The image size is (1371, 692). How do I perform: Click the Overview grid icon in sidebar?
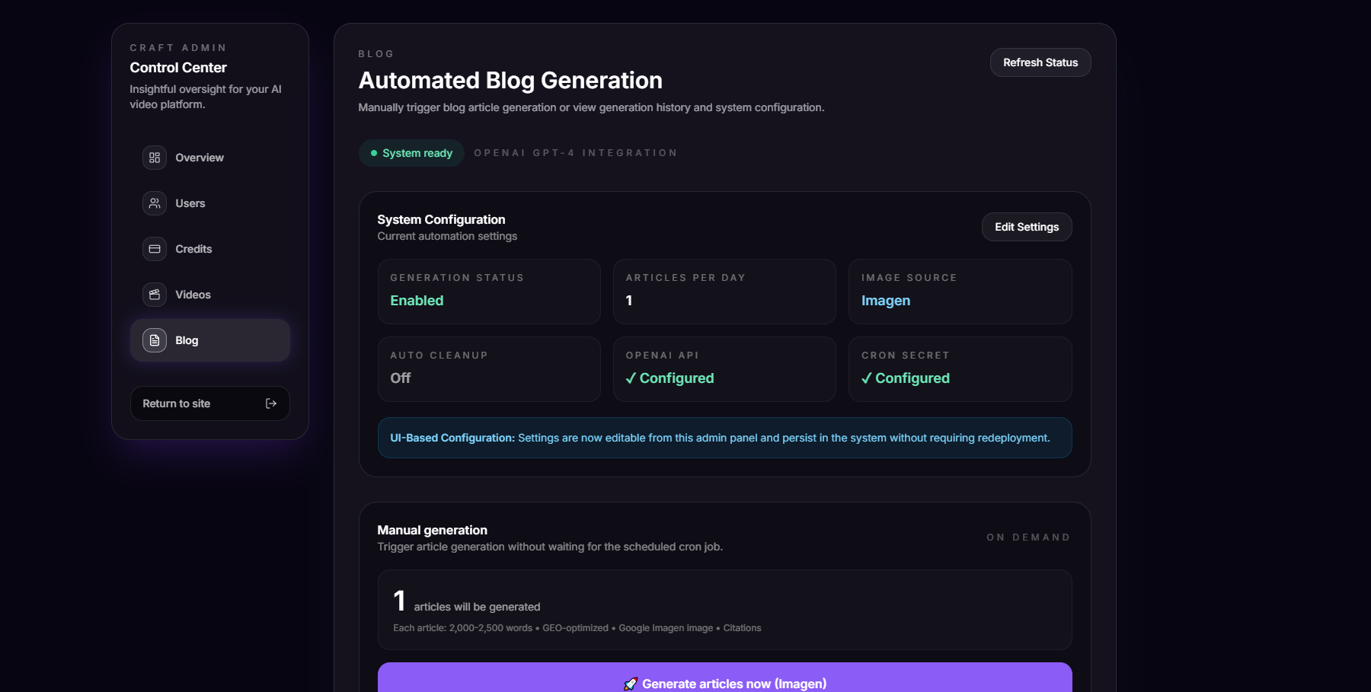[155, 158]
